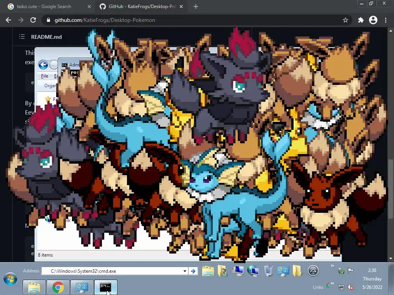This screenshot has width=394, height=295.
Task: Open the Action Center flag icon
Action: pos(350,270)
